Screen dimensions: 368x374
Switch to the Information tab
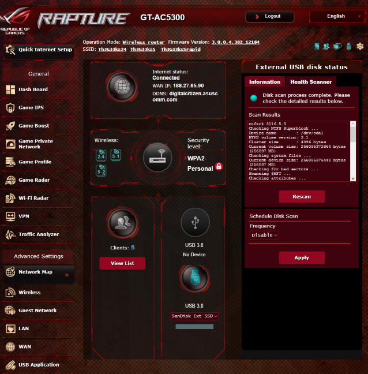[x=265, y=82]
